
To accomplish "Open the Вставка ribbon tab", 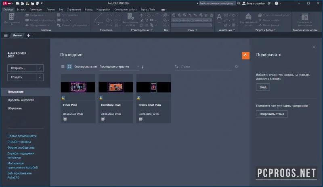I will pos(21,9).
